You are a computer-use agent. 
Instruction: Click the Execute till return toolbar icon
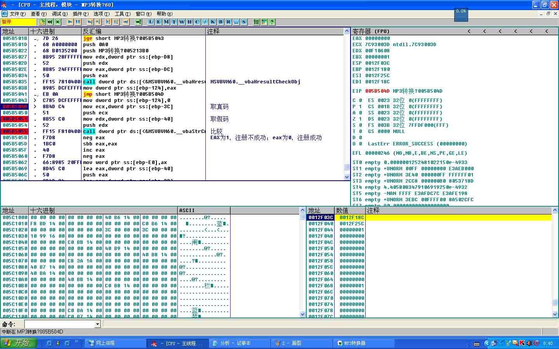click(126, 22)
